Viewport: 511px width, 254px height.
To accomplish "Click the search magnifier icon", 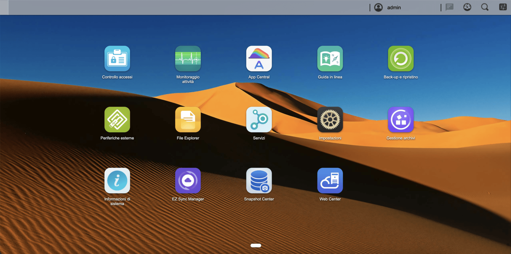I will 485,7.
